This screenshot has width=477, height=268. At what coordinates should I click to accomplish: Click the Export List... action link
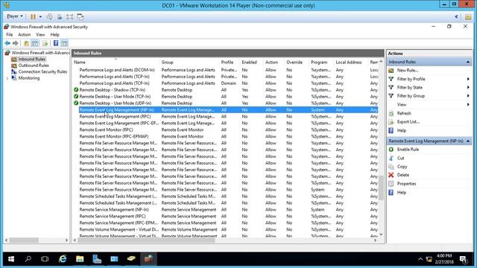coord(408,122)
